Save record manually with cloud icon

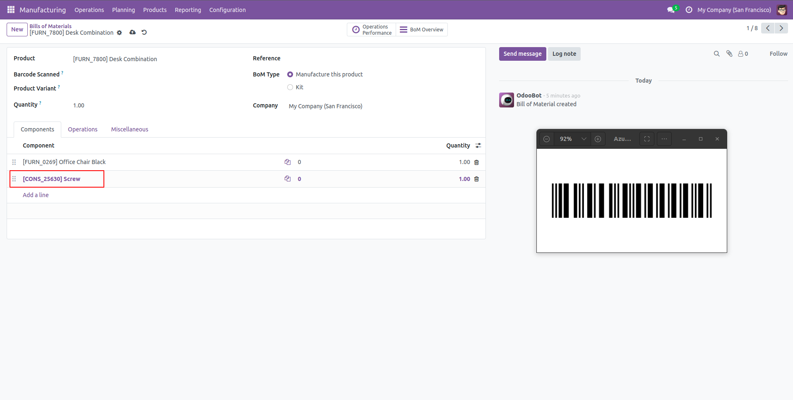tap(132, 32)
